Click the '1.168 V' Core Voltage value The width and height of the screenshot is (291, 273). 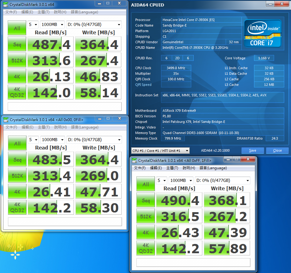(x=264, y=58)
